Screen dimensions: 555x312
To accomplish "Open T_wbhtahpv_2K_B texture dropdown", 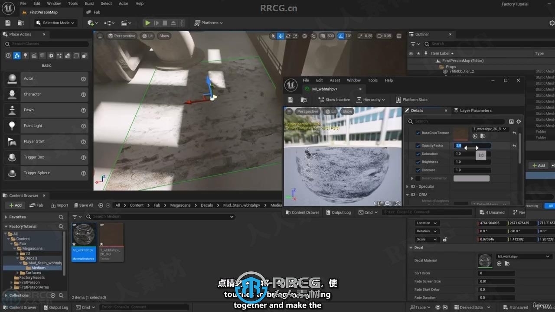I will click(490, 129).
